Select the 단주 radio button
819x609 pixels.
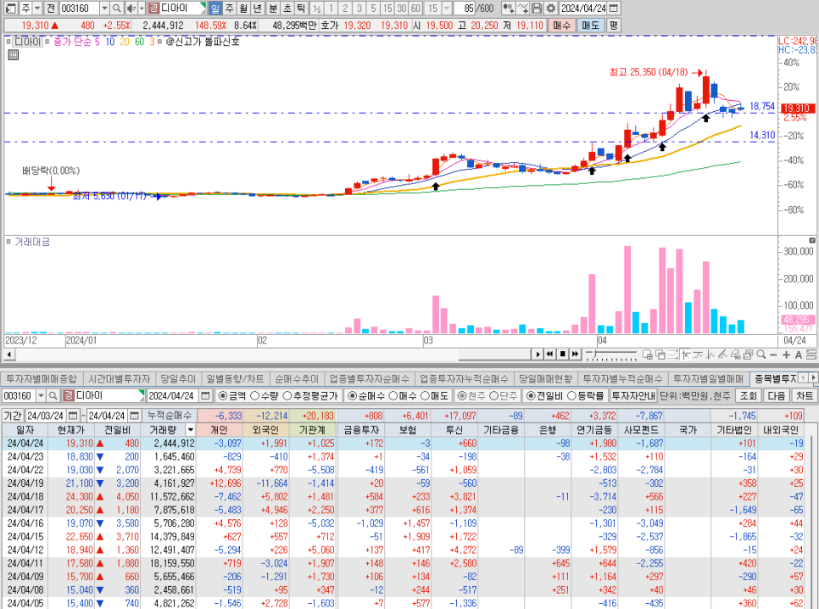pyautogui.click(x=493, y=396)
